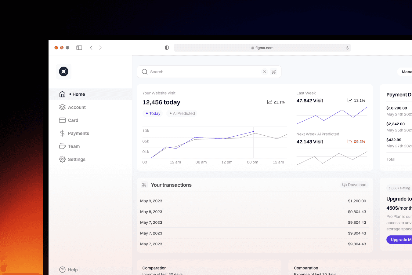
Task: Click the $16,298.00 payment amount
Action: tap(397, 108)
